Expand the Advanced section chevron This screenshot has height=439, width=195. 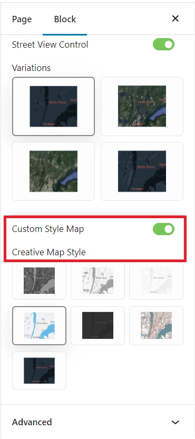pyautogui.click(x=175, y=422)
